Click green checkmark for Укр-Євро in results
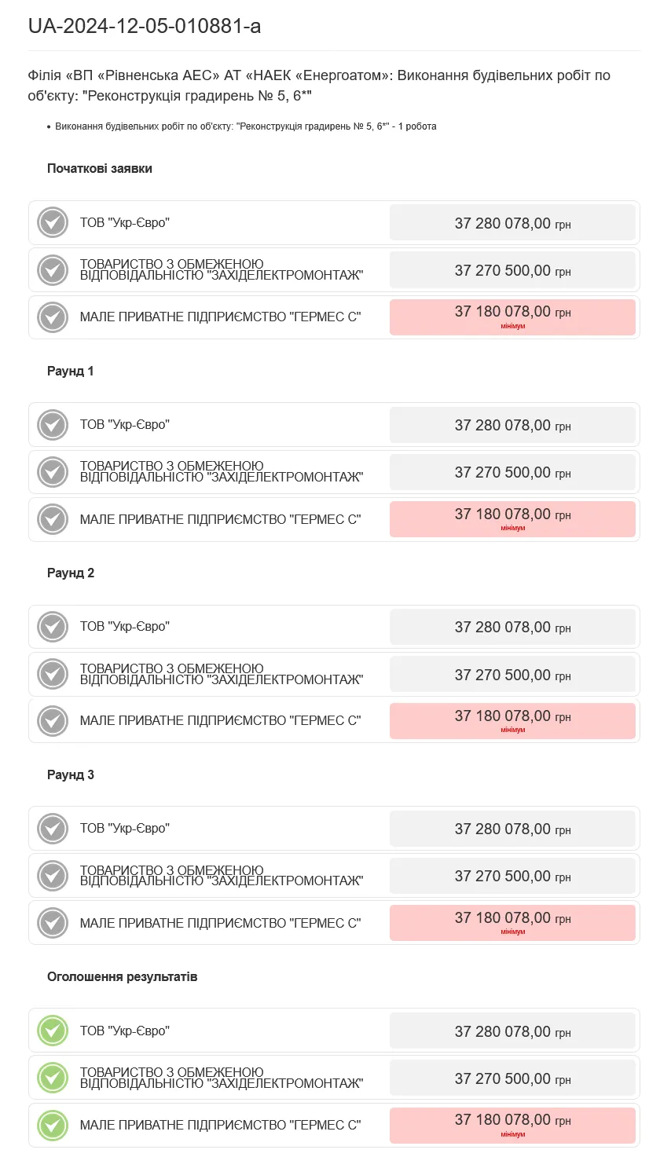This screenshot has width=660, height=1157. (53, 1031)
